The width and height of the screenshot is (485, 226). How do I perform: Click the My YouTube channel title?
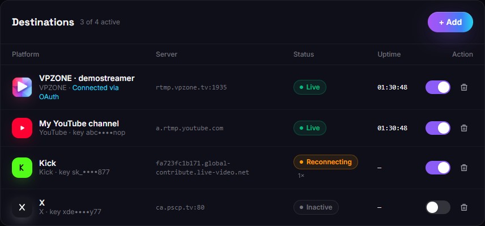[79, 123]
